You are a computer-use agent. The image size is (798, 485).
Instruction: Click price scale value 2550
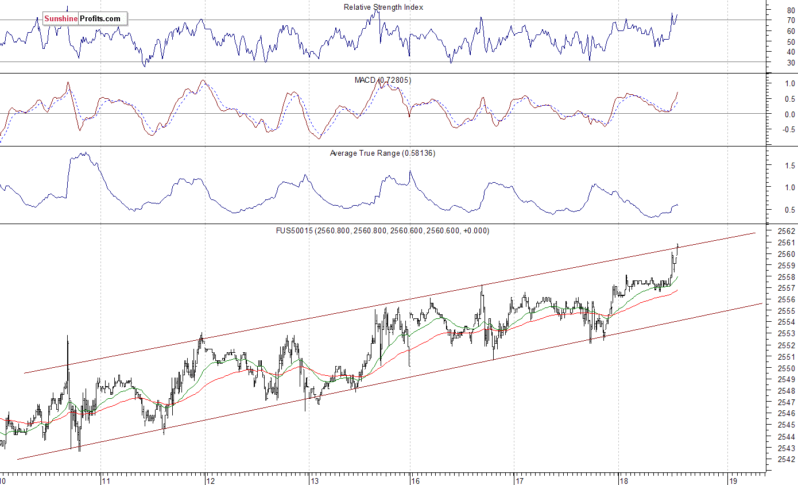pos(786,368)
